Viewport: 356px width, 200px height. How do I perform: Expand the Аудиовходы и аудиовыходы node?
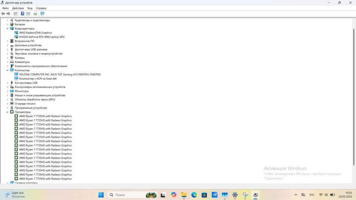coord(7,20)
